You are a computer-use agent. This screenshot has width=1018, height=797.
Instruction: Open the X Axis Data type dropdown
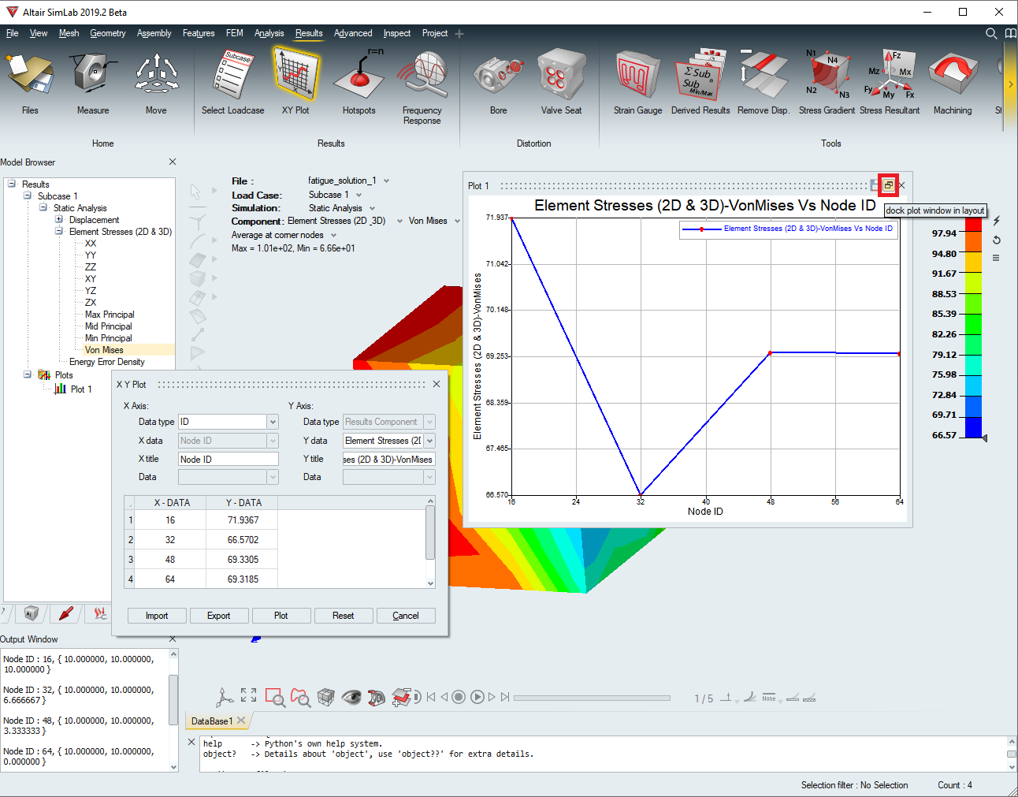273,422
